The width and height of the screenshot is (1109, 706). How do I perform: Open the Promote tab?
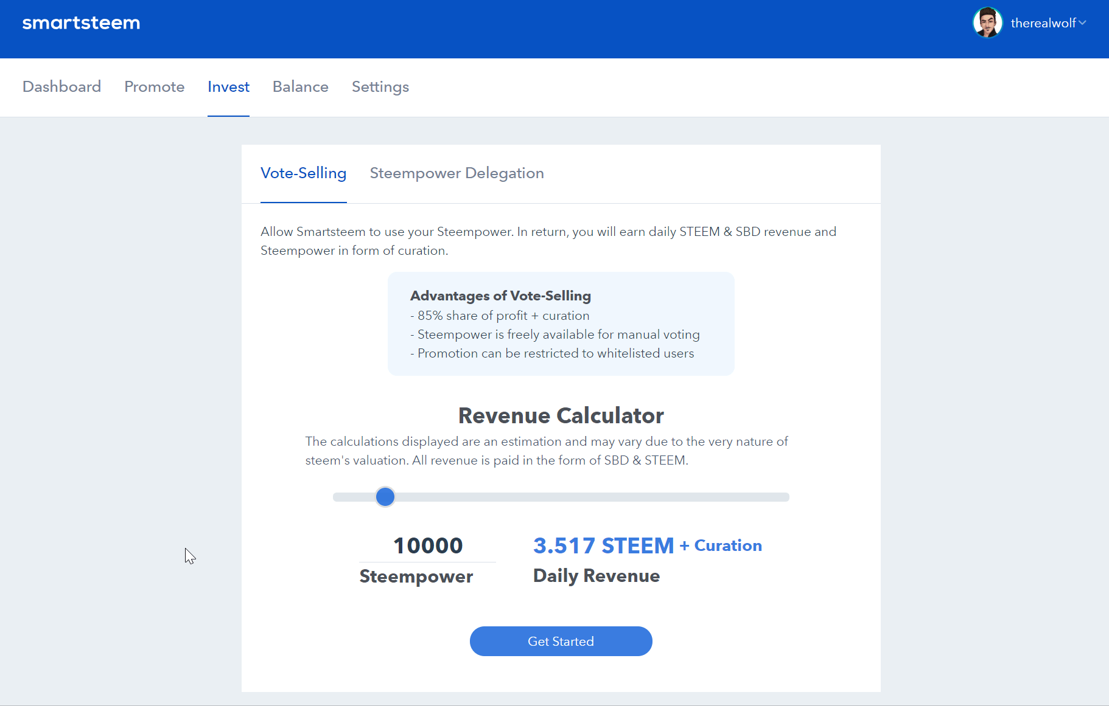pyautogui.click(x=154, y=86)
